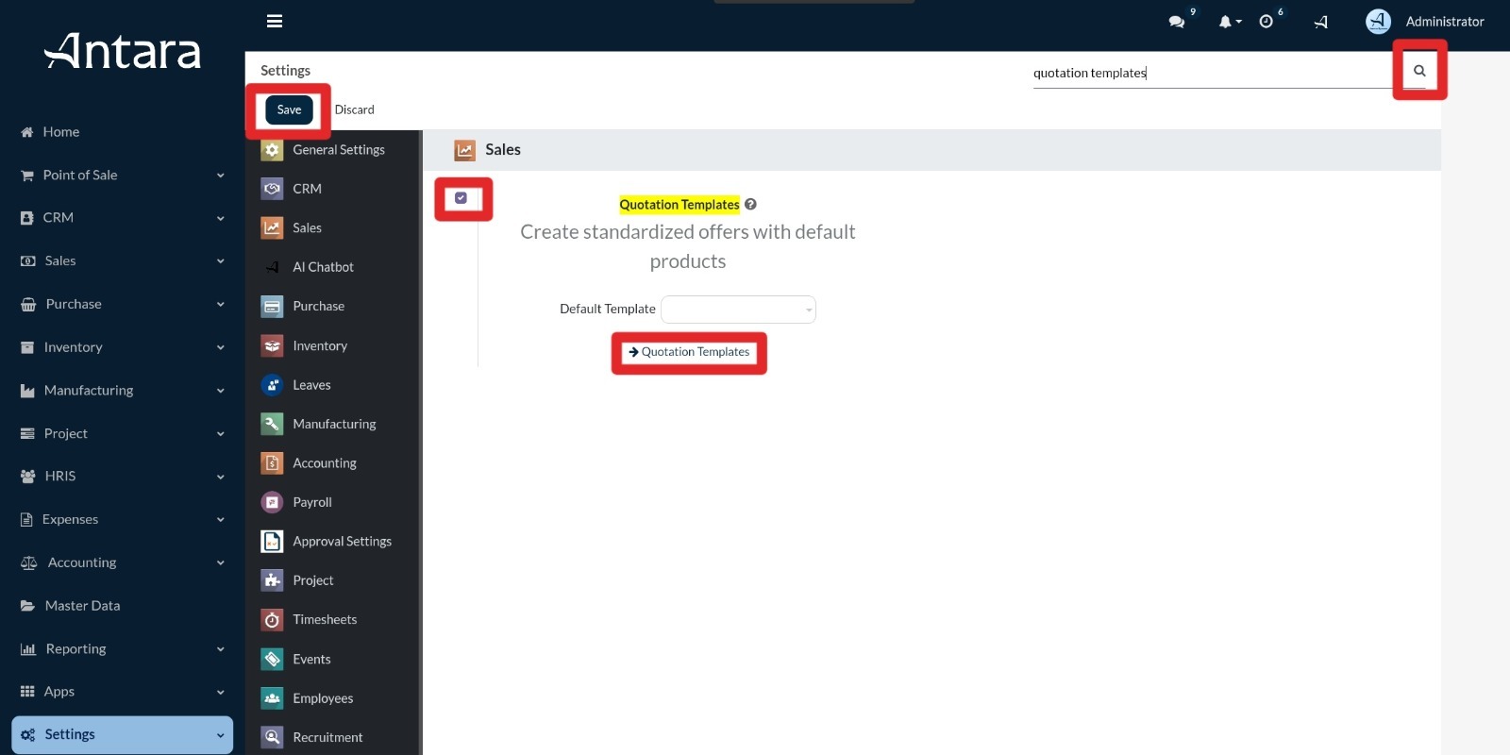Open General Settings gear icon section
Screen dimensions: 1510x755
(x=272, y=149)
